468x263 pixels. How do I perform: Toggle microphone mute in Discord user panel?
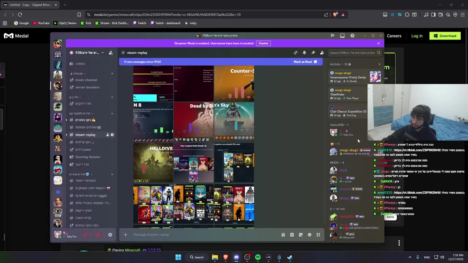click(x=85, y=235)
